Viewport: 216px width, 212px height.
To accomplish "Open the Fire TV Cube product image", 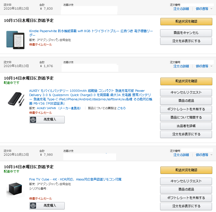I will pos(15,188).
